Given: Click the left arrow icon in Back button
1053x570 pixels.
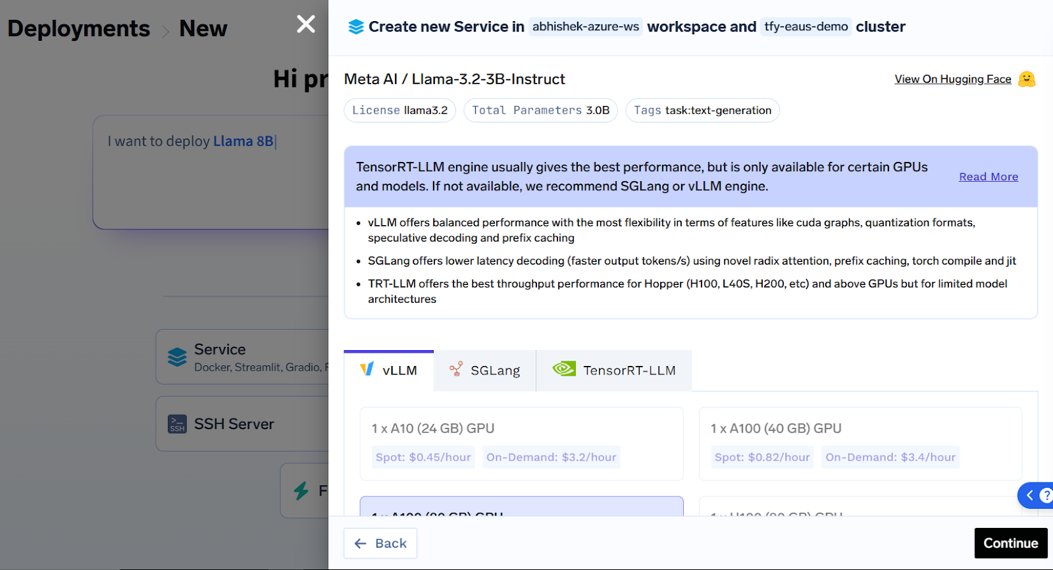Looking at the screenshot, I should tap(361, 543).
